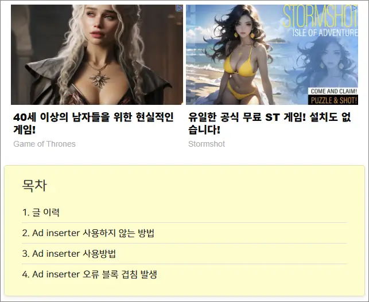Jump to section 1. 글 이력
The width and height of the screenshot is (369, 302).
pos(41,212)
